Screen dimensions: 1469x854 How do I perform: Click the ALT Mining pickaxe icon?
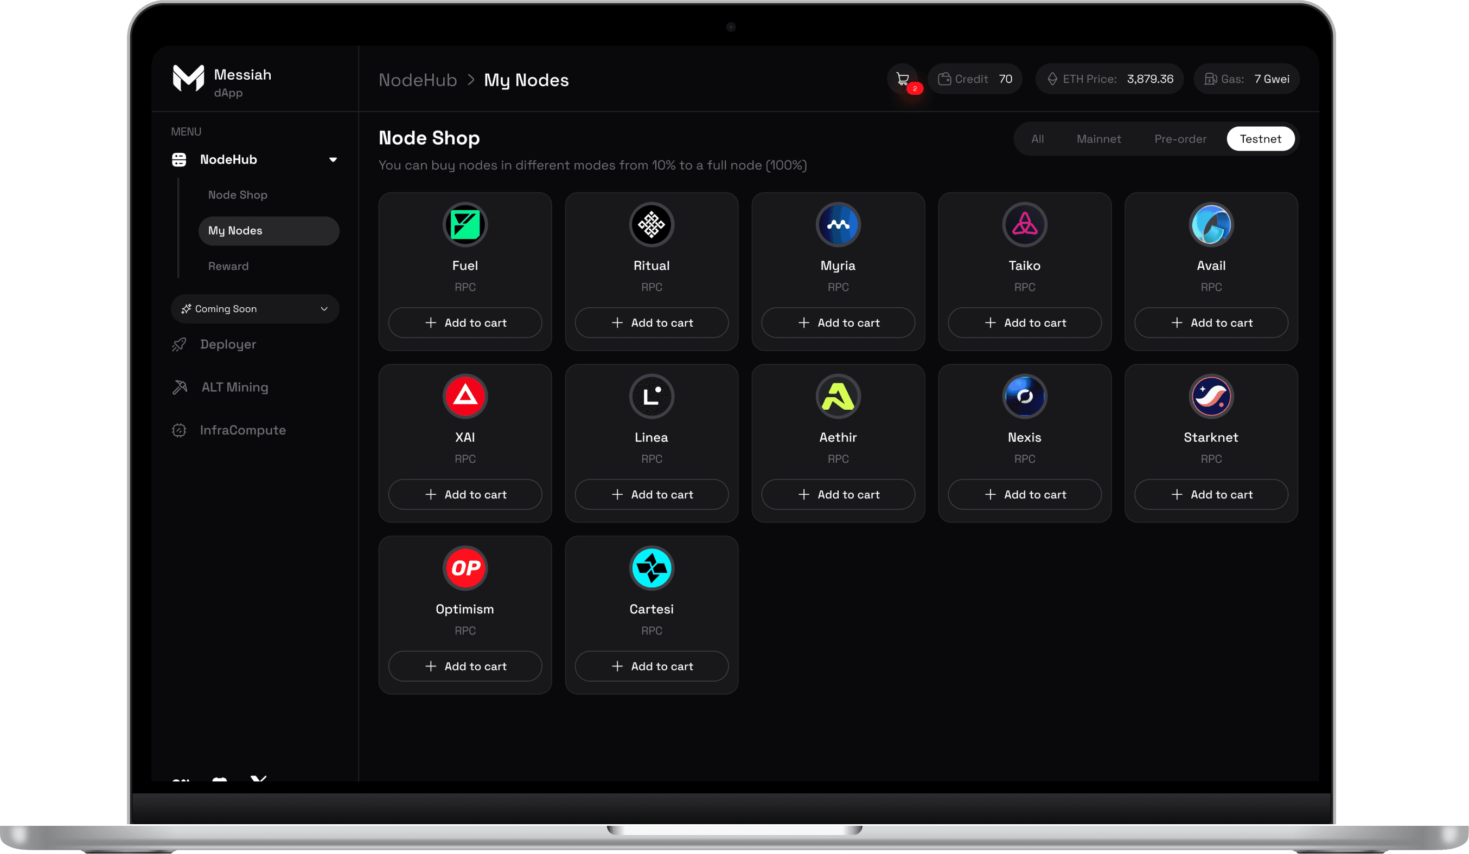click(180, 387)
